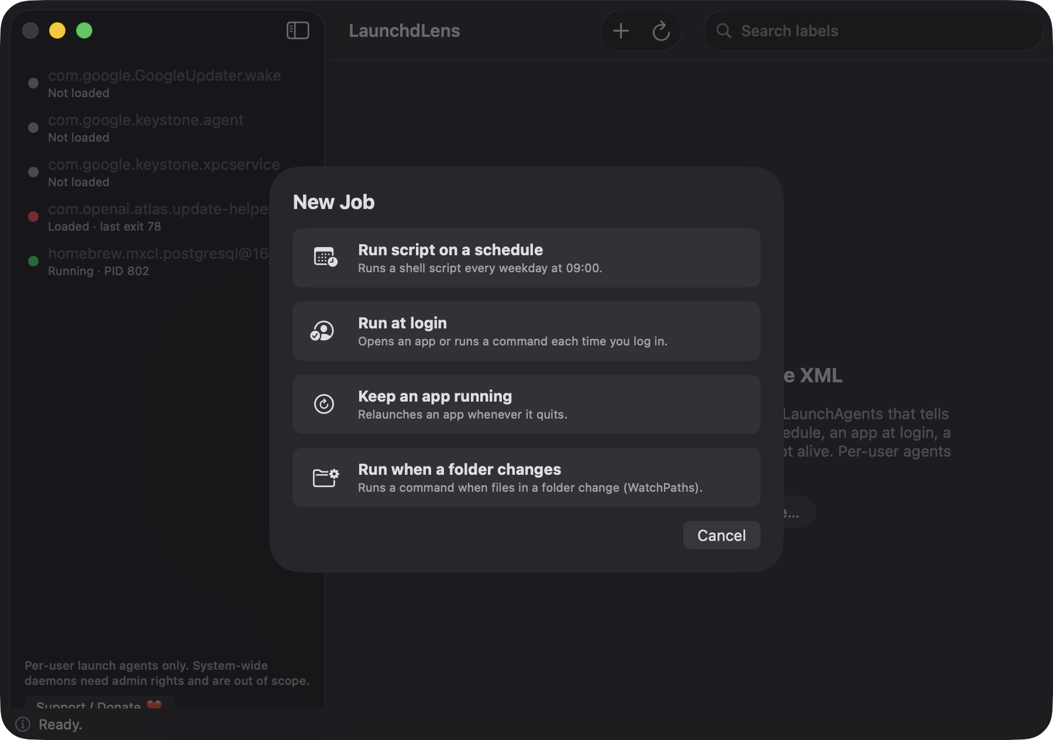
Task: Click the green status dot for postgresql
Action: tap(33, 261)
